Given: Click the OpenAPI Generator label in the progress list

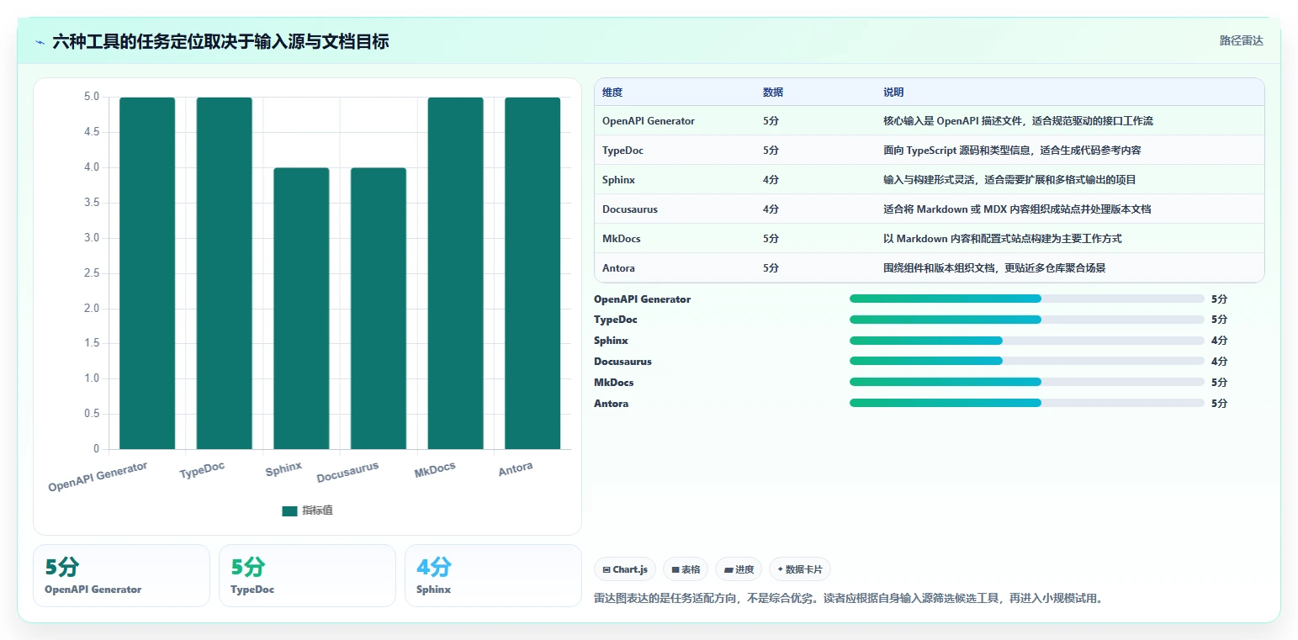Looking at the screenshot, I should [x=642, y=299].
